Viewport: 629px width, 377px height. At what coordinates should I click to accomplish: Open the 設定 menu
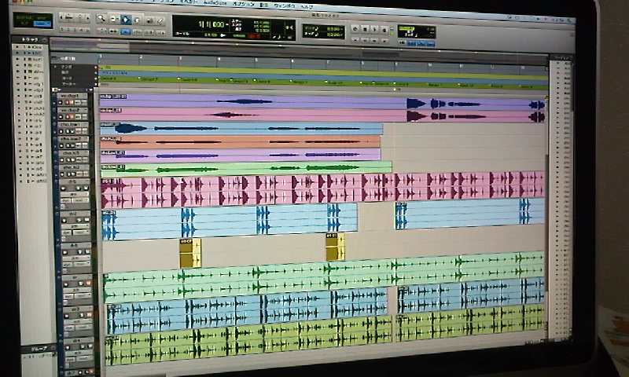point(263,5)
